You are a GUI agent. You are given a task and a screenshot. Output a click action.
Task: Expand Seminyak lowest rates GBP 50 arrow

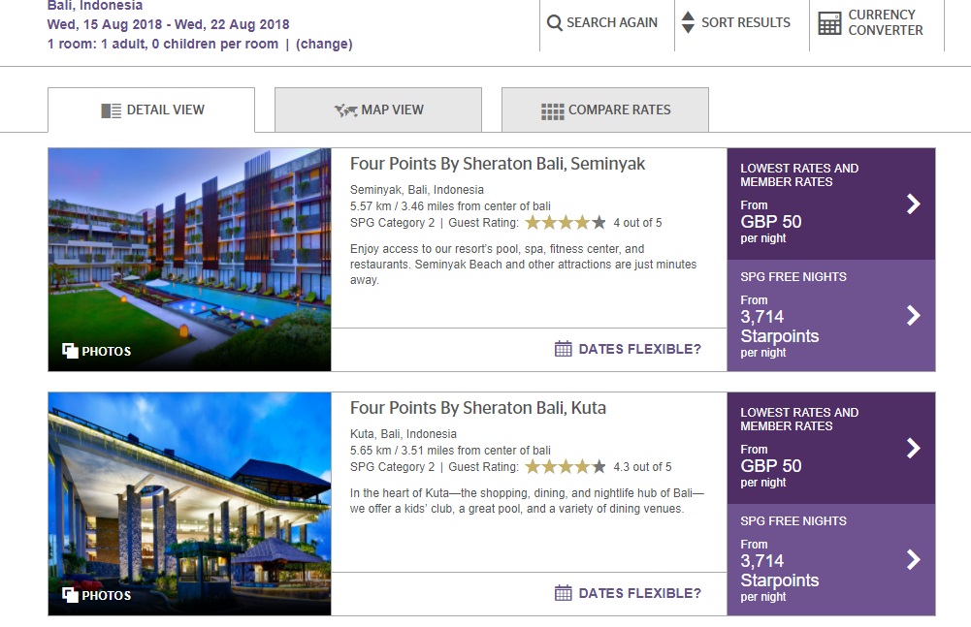913,204
